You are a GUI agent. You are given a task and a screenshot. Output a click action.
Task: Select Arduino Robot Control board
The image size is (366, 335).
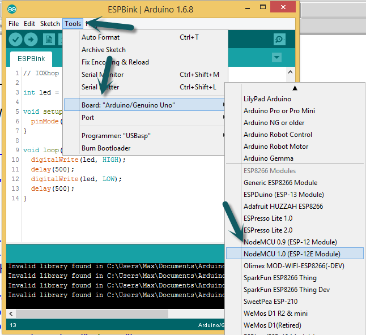point(295,135)
